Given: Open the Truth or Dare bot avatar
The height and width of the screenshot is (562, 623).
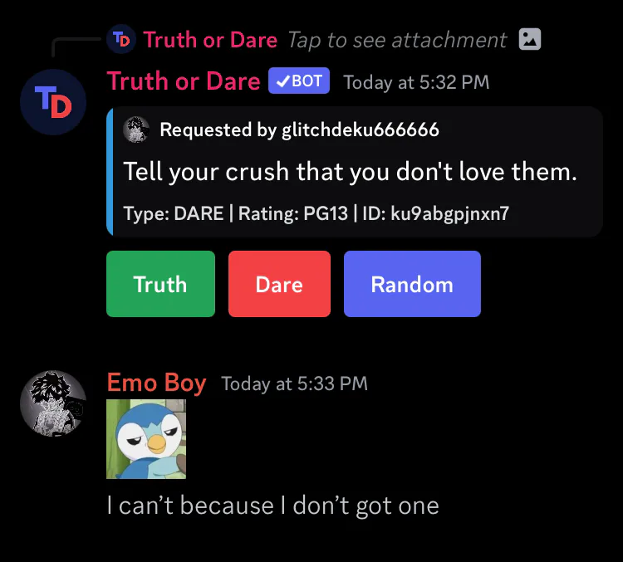Looking at the screenshot, I should [53, 102].
